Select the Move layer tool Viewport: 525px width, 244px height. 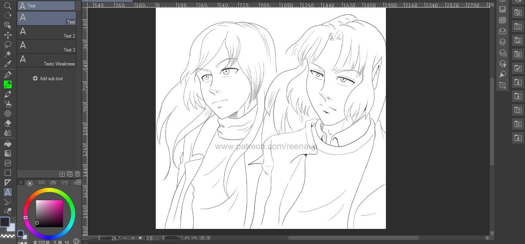7,35
